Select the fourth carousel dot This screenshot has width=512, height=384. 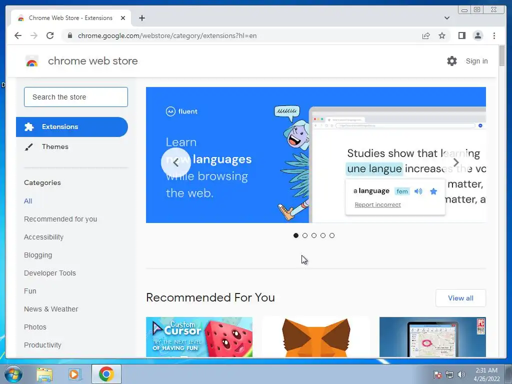(x=323, y=235)
